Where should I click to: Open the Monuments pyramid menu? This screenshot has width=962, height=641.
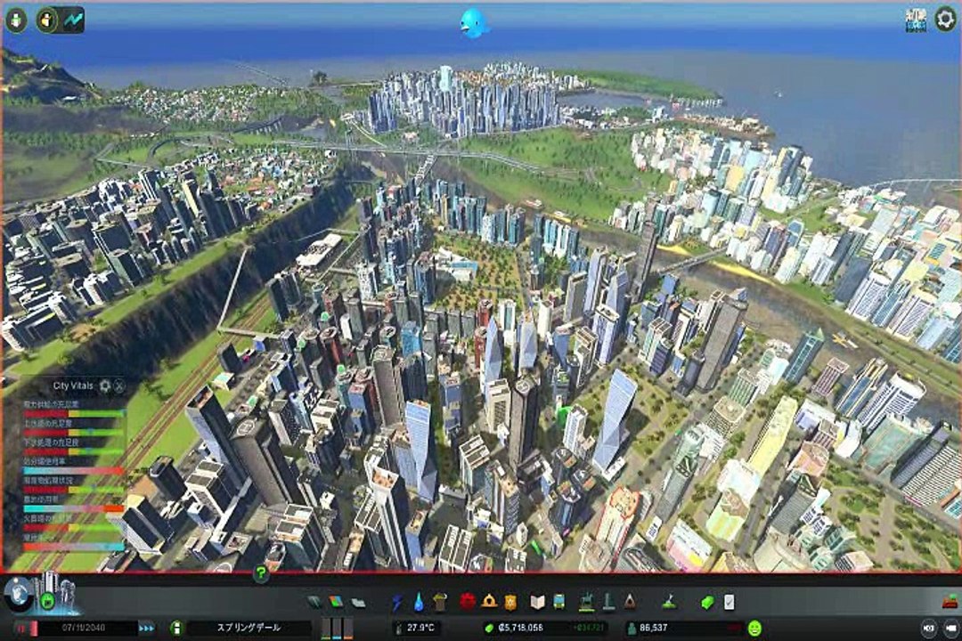630,603
